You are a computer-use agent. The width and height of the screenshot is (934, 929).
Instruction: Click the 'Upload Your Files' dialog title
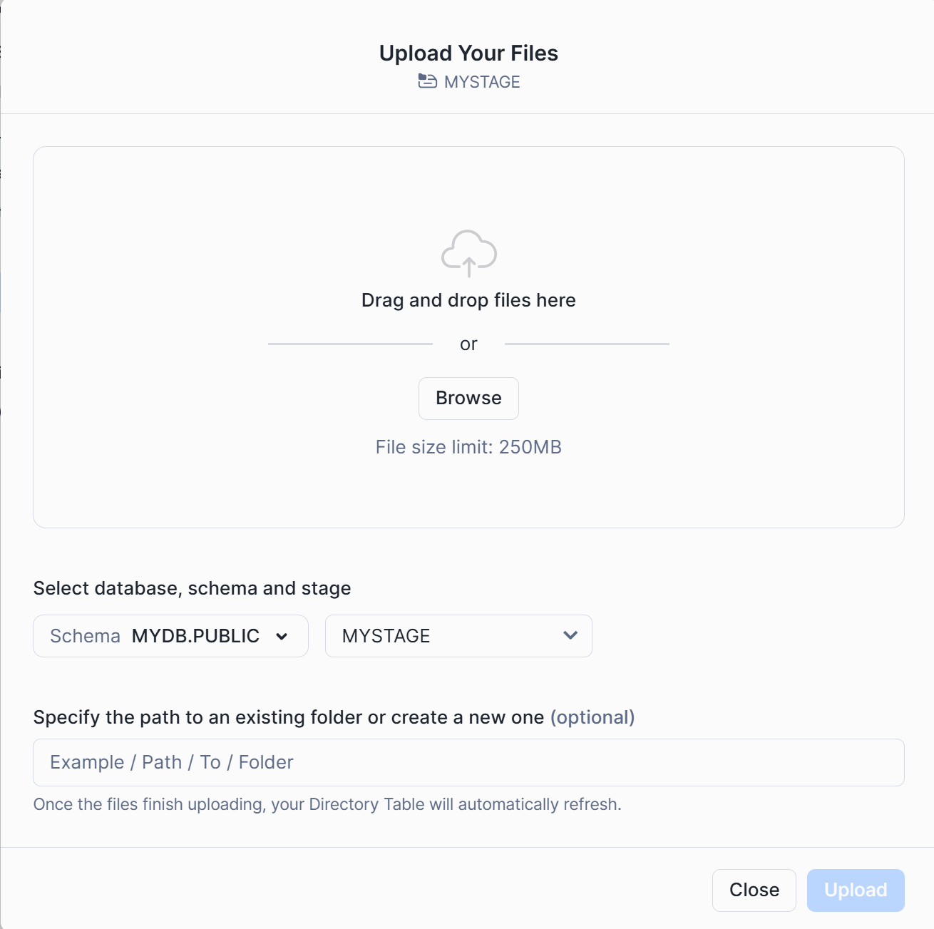[x=468, y=53]
